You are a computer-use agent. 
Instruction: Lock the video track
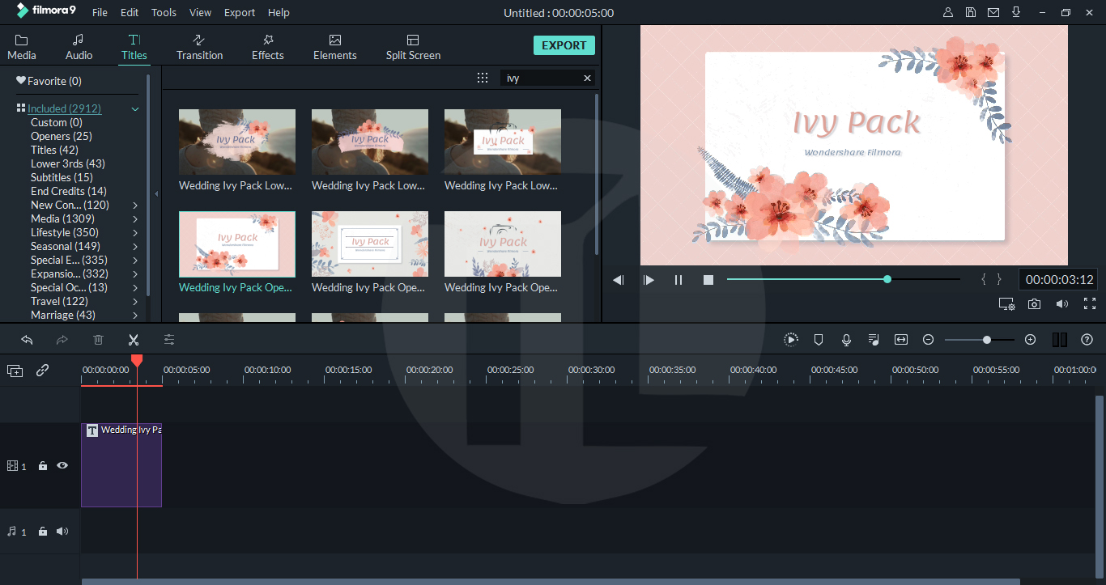tap(42, 465)
